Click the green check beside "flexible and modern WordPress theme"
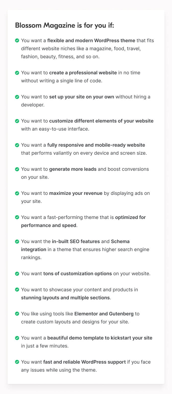 [x=17, y=40]
